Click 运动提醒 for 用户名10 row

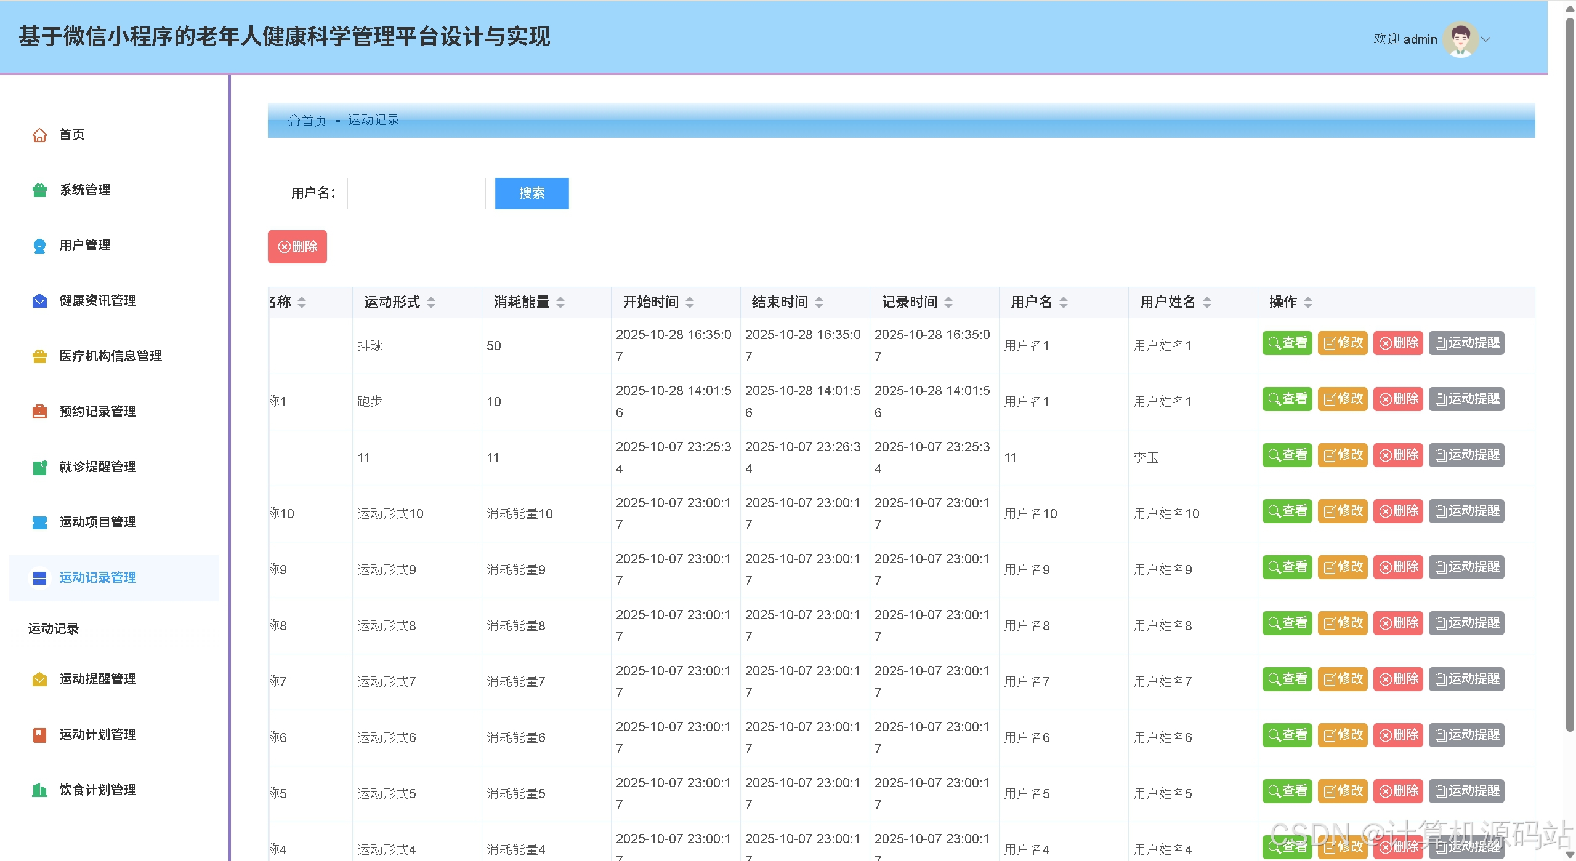1466,511
